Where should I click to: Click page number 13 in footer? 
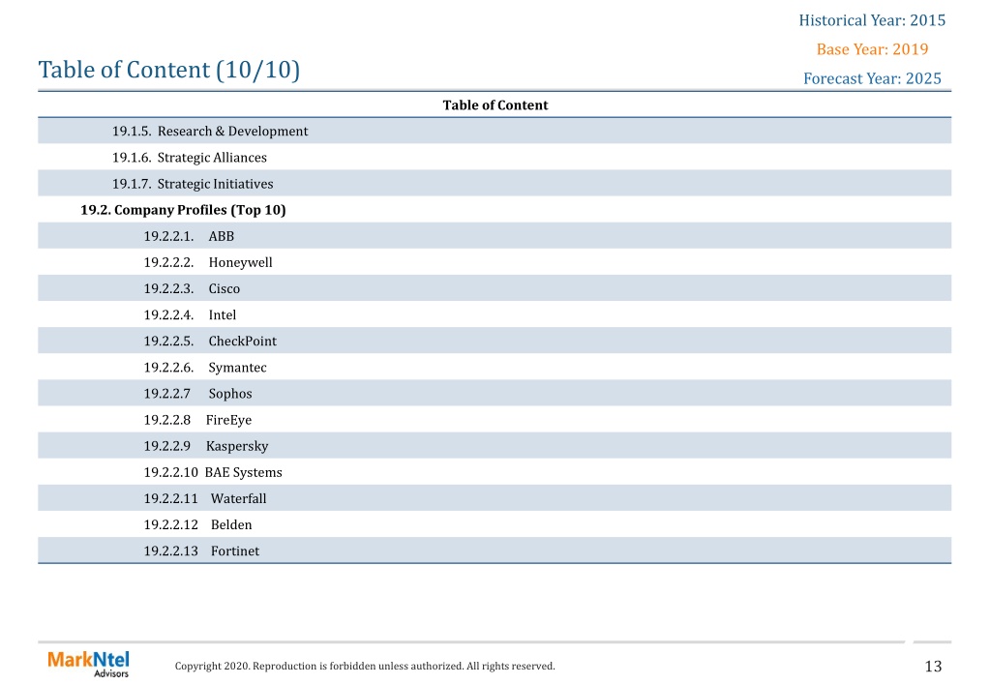tap(933, 666)
